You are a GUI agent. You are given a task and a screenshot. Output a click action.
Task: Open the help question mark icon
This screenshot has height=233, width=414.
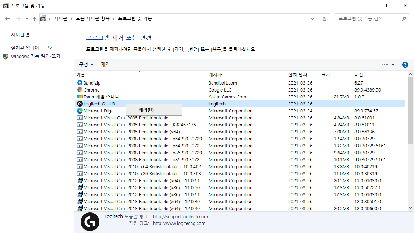coord(405,65)
